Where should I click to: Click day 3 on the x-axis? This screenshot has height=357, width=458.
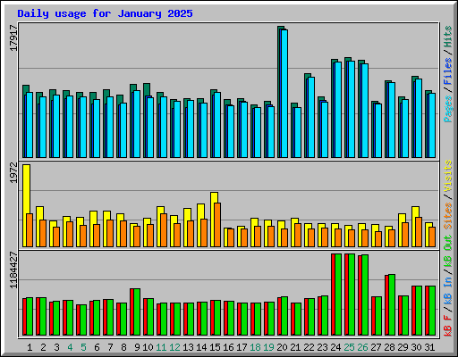[56, 347]
